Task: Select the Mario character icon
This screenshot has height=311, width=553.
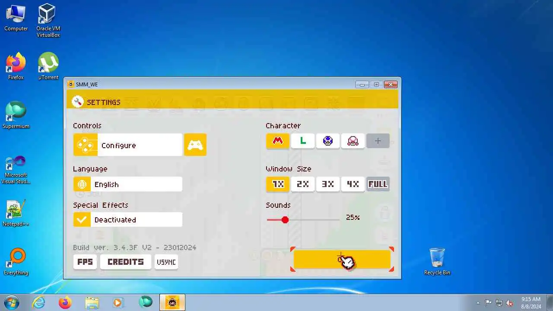Action: click(277, 141)
